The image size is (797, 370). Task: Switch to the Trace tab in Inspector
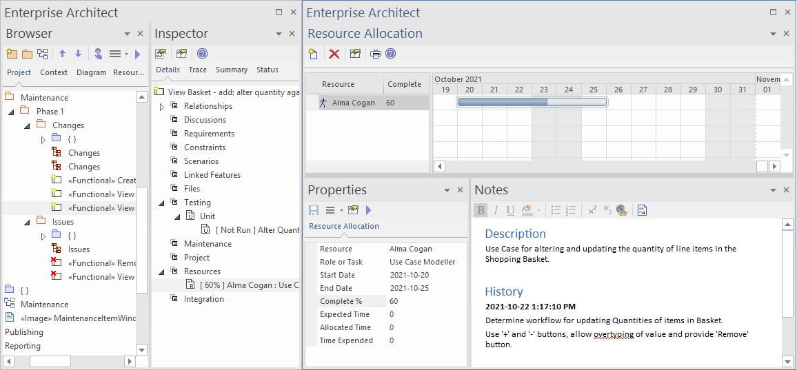197,70
